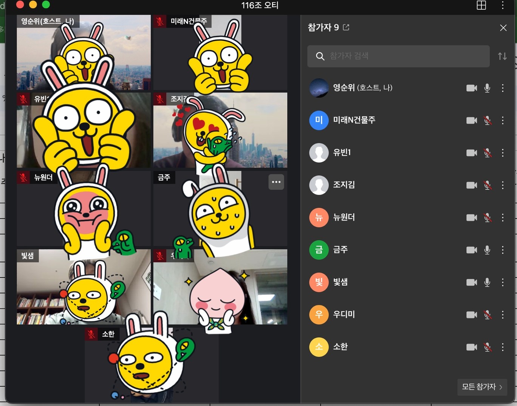Screen dimensions: 517x406
Task: Unmute microphone for 뉴원더
Action: pos(487,218)
